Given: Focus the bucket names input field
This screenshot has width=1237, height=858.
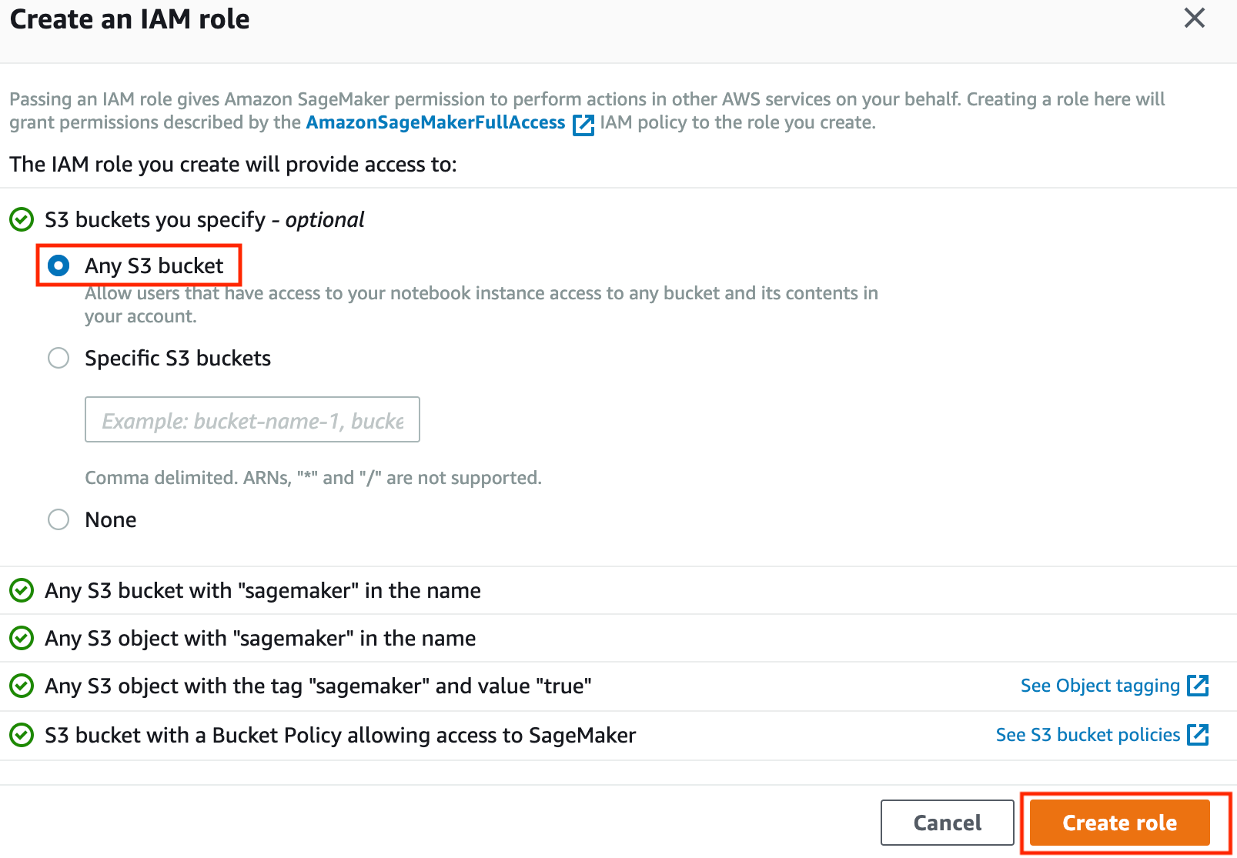Looking at the screenshot, I should (252, 420).
